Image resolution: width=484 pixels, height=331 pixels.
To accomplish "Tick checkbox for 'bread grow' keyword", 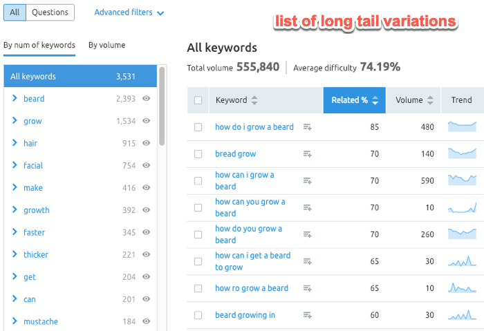I will pyautogui.click(x=198, y=154).
